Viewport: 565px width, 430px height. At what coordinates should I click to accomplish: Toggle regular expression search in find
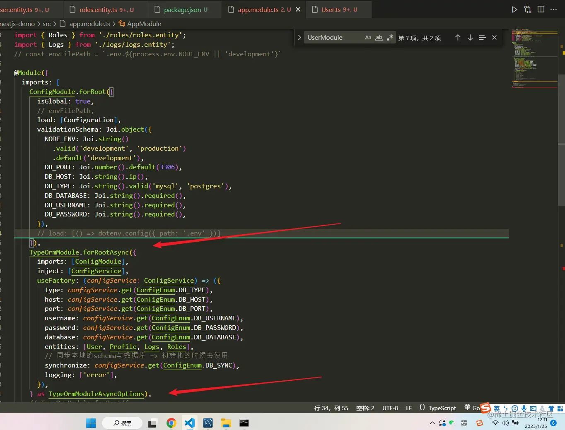pos(390,38)
